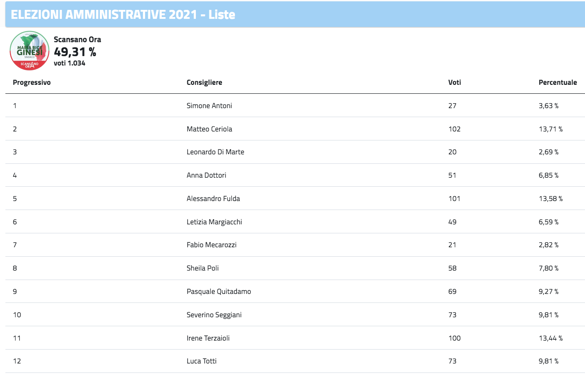The width and height of the screenshot is (585, 381).
Task: Click the Consigliere column header
Action: click(204, 83)
